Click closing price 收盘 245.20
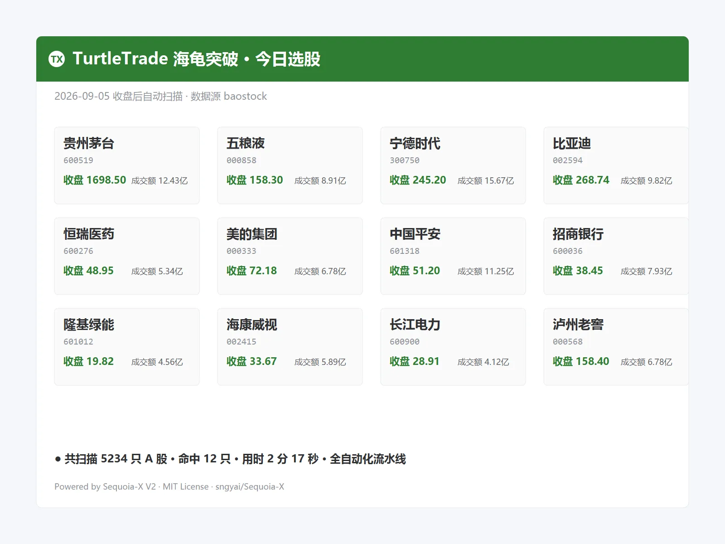The image size is (725, 544). 418,180
